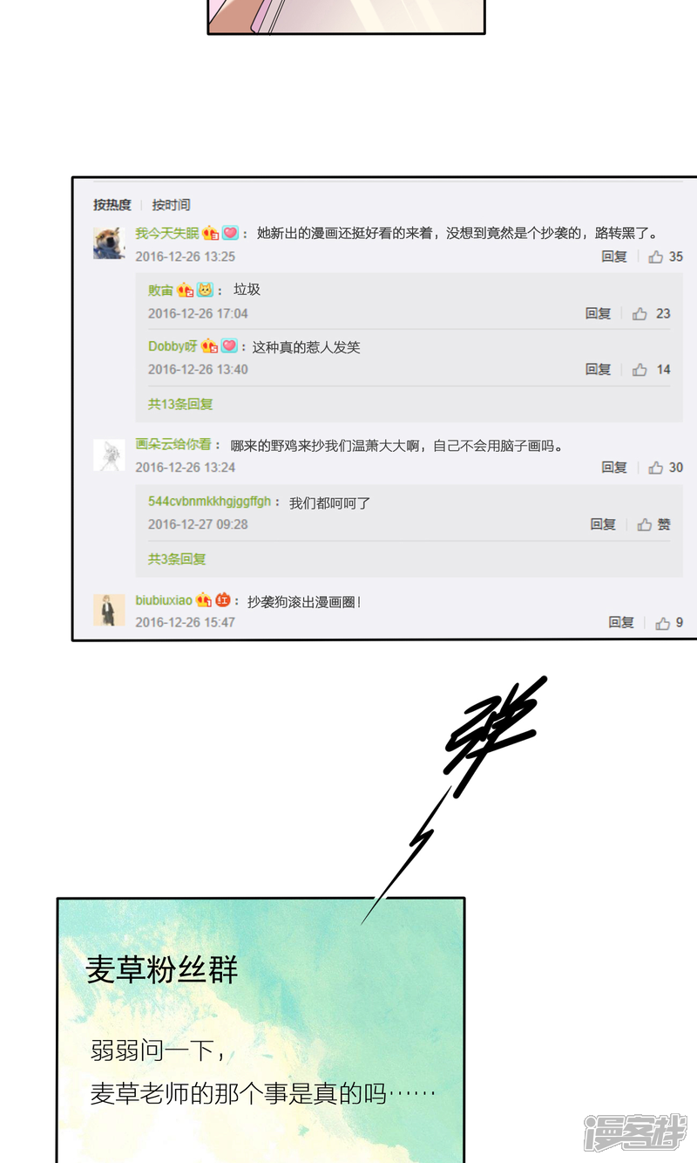Open 544cvbnmkkhgjggffgh username link

click(209, 502)
